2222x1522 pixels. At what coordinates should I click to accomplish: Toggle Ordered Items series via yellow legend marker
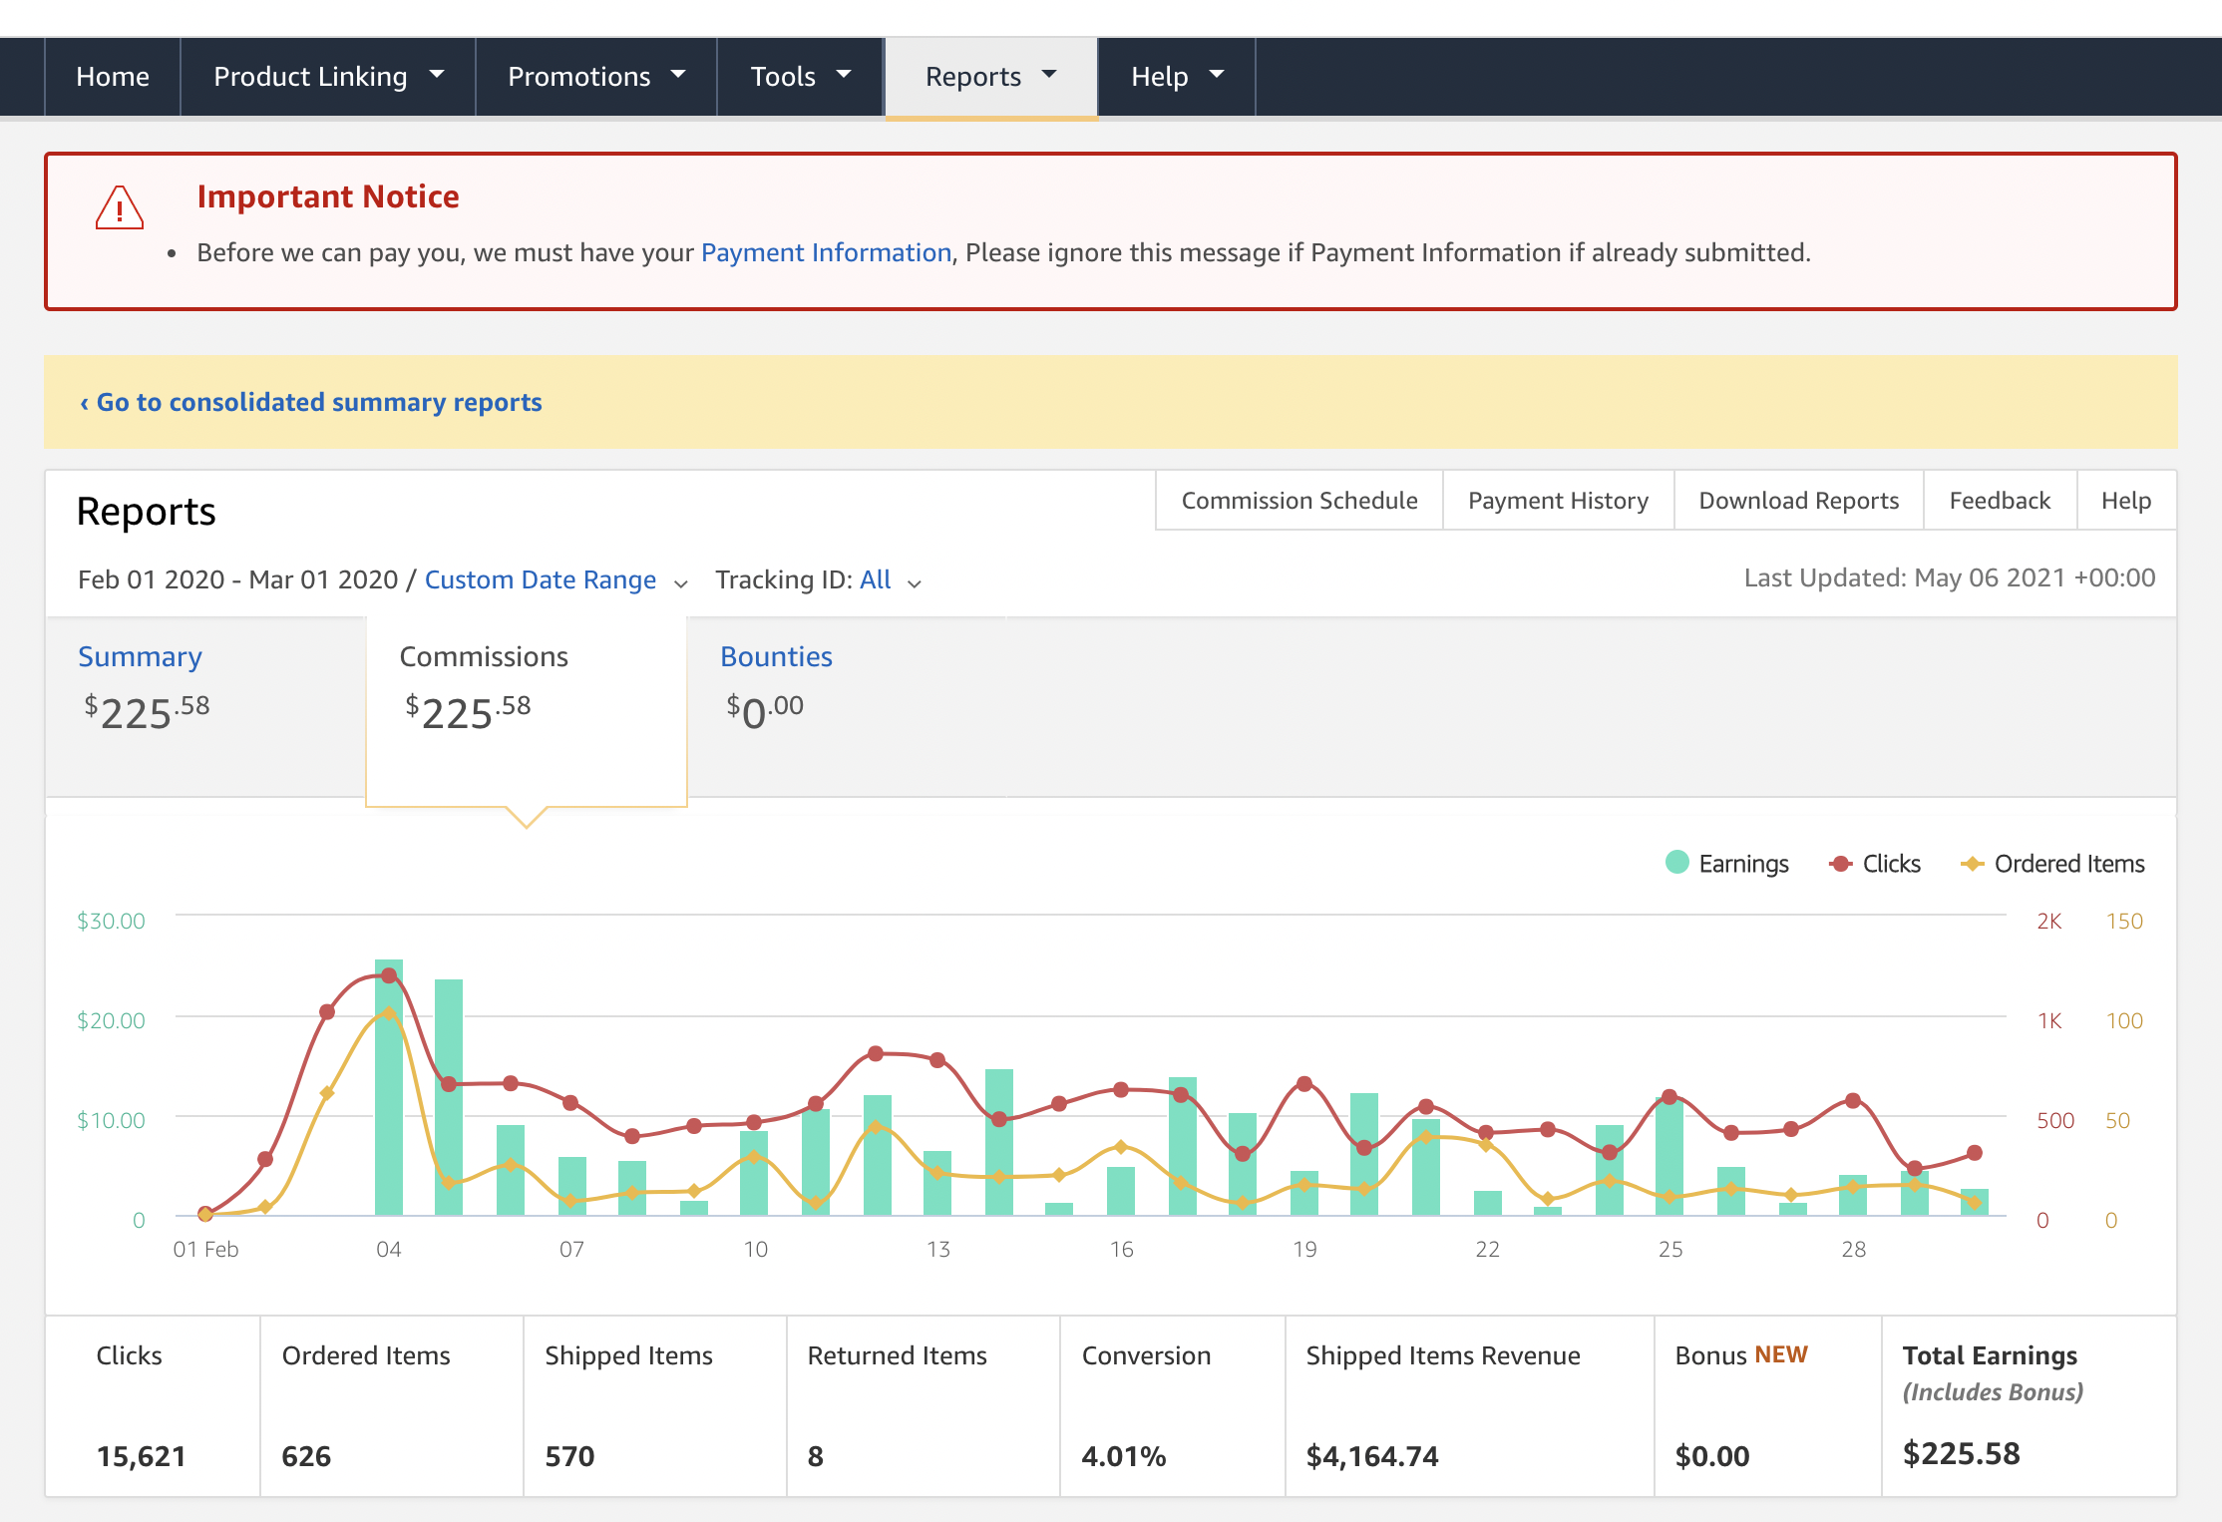tap(1972, 864)
